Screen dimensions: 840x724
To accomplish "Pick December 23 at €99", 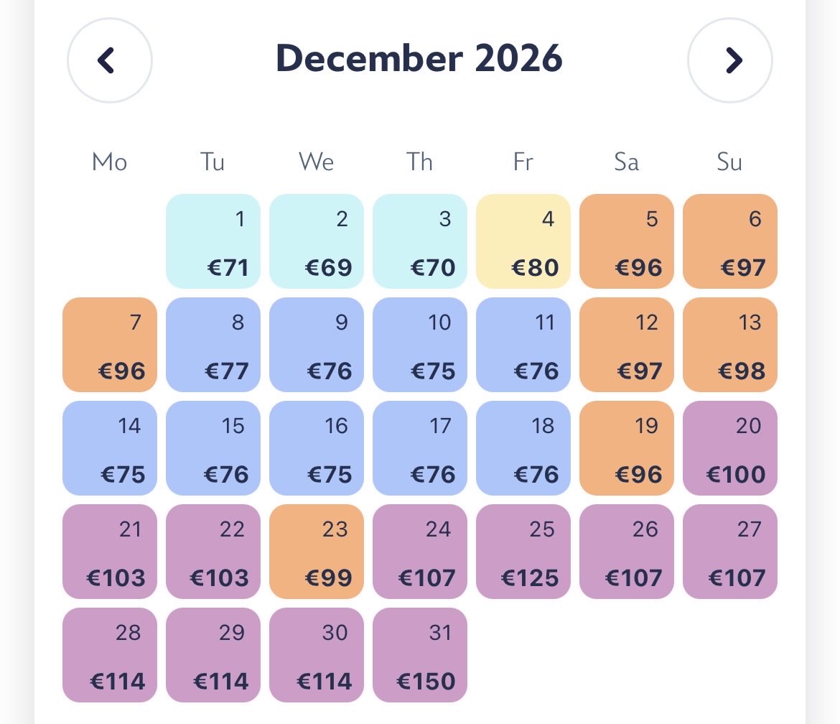I will 317,552.
